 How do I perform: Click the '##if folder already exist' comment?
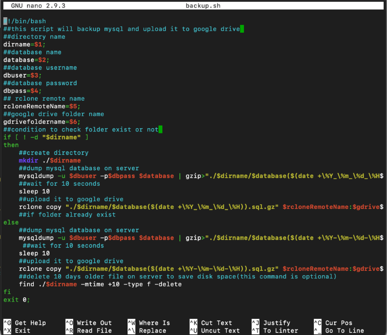(x=67, y=214)
